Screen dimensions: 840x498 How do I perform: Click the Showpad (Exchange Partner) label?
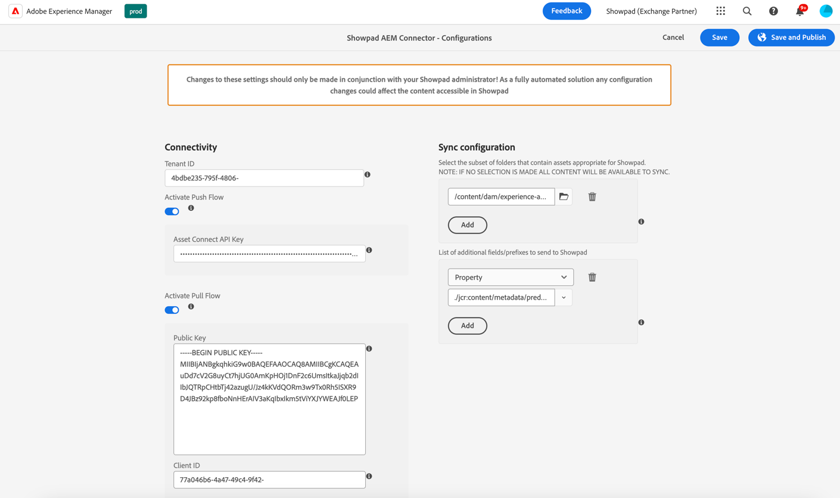coord(651,11)
